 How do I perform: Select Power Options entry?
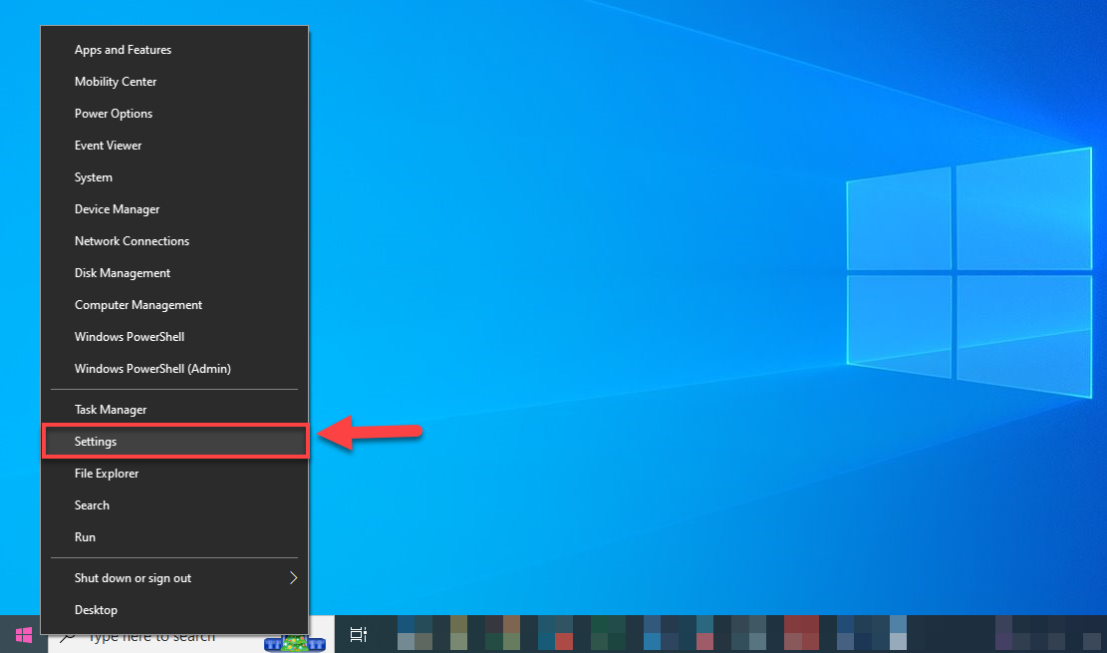[174, 113]
